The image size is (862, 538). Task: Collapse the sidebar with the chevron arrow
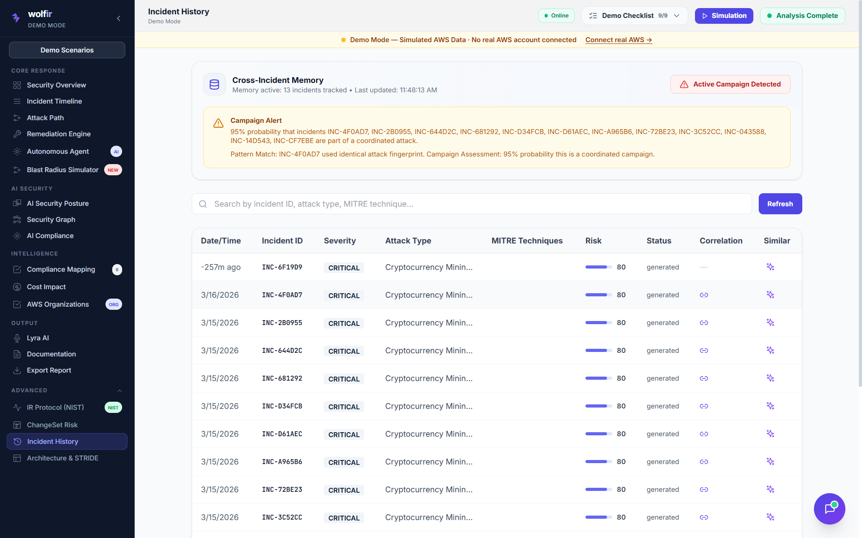pyautogui.click(x=119, y=18)
